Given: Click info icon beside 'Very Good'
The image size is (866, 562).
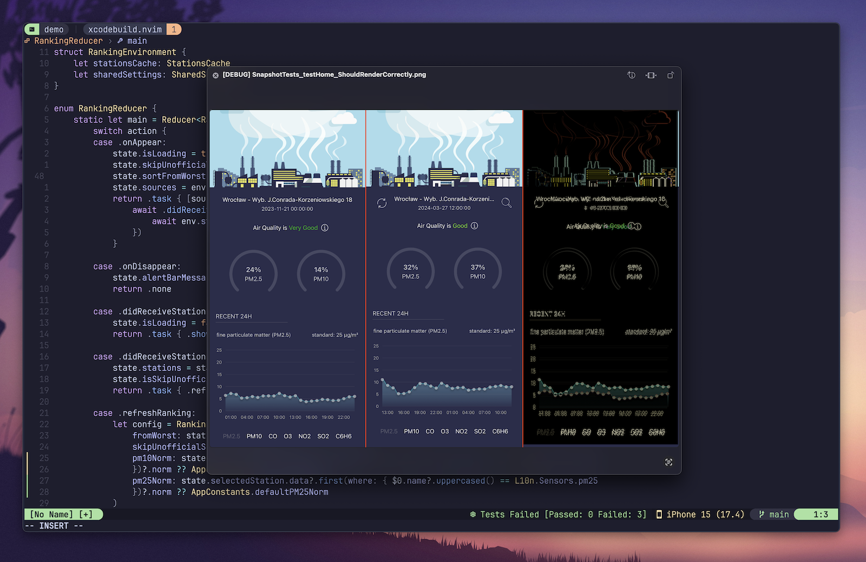Looking at the screenshot, I should 325,228.
